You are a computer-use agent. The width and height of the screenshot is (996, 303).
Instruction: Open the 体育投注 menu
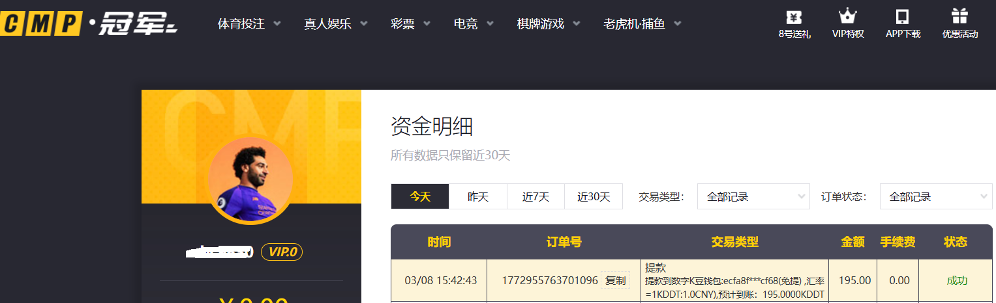tap(241, 24)
